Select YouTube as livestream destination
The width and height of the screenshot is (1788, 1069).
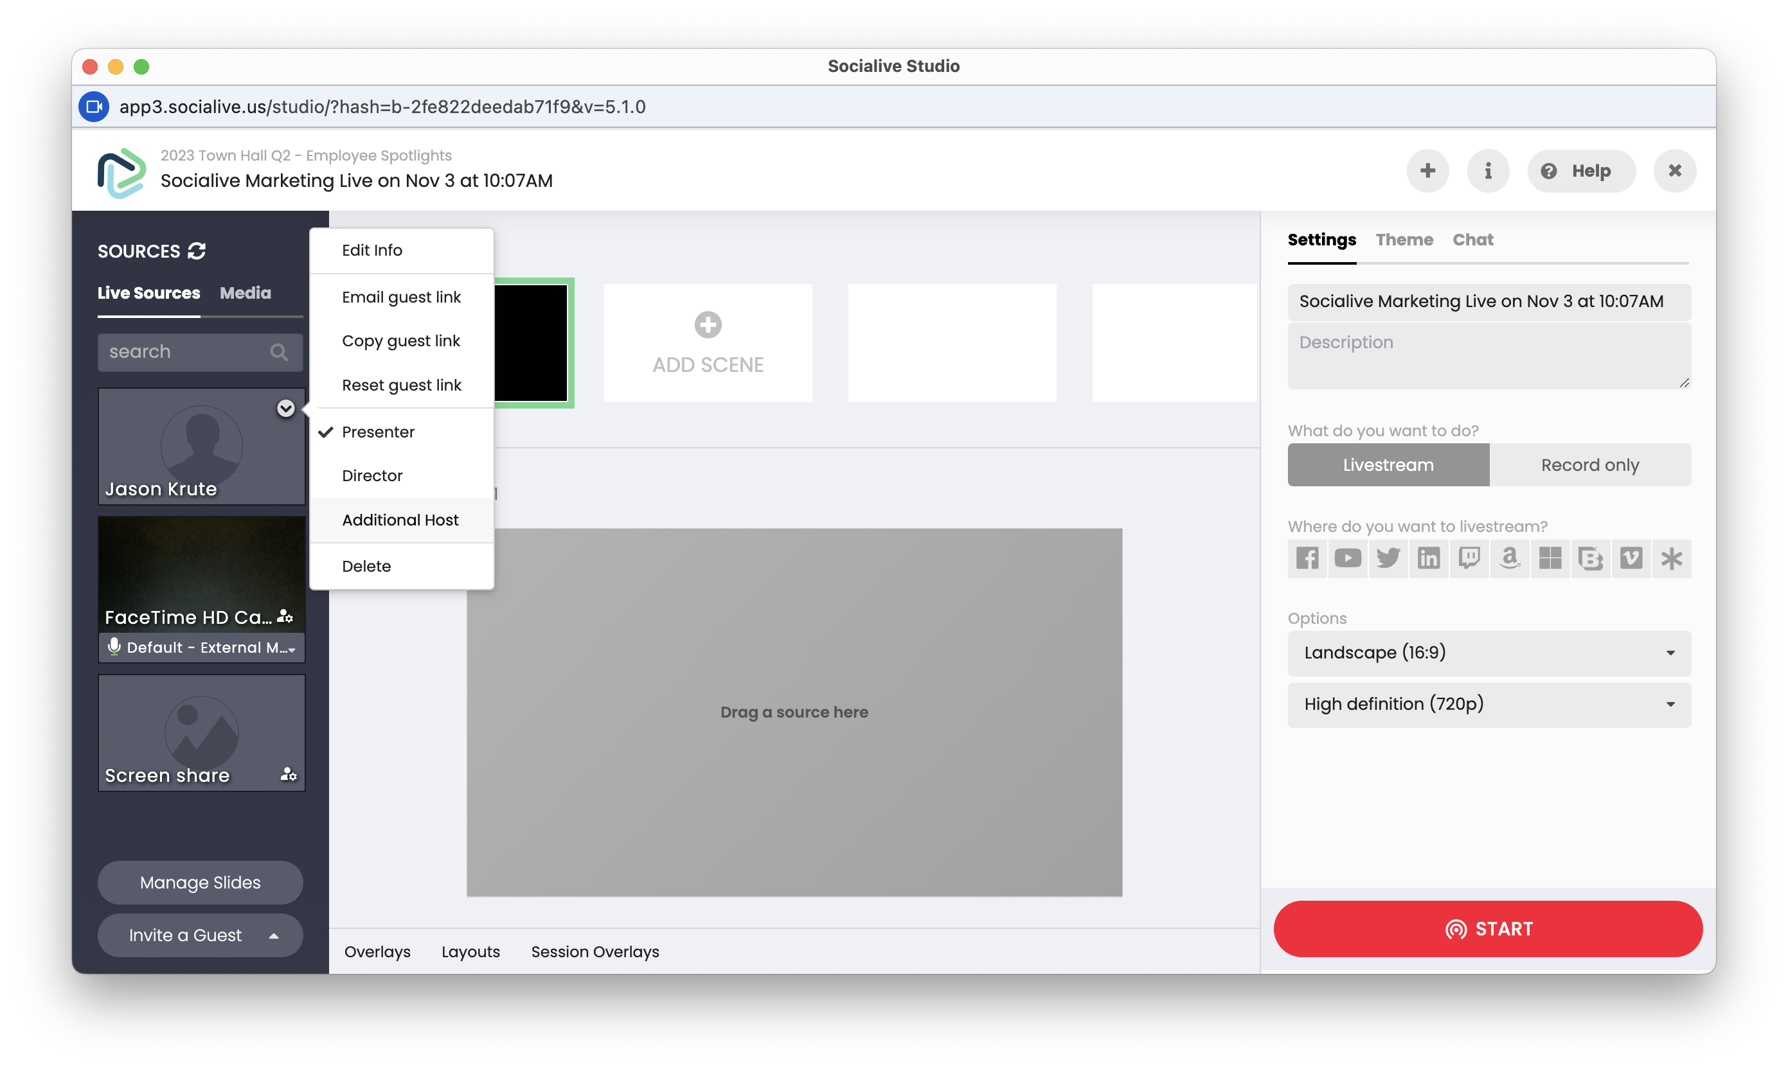[x=1347, y=558]
